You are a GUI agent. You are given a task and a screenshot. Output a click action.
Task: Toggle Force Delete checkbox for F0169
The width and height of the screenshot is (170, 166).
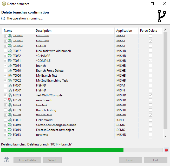(151, 110)
